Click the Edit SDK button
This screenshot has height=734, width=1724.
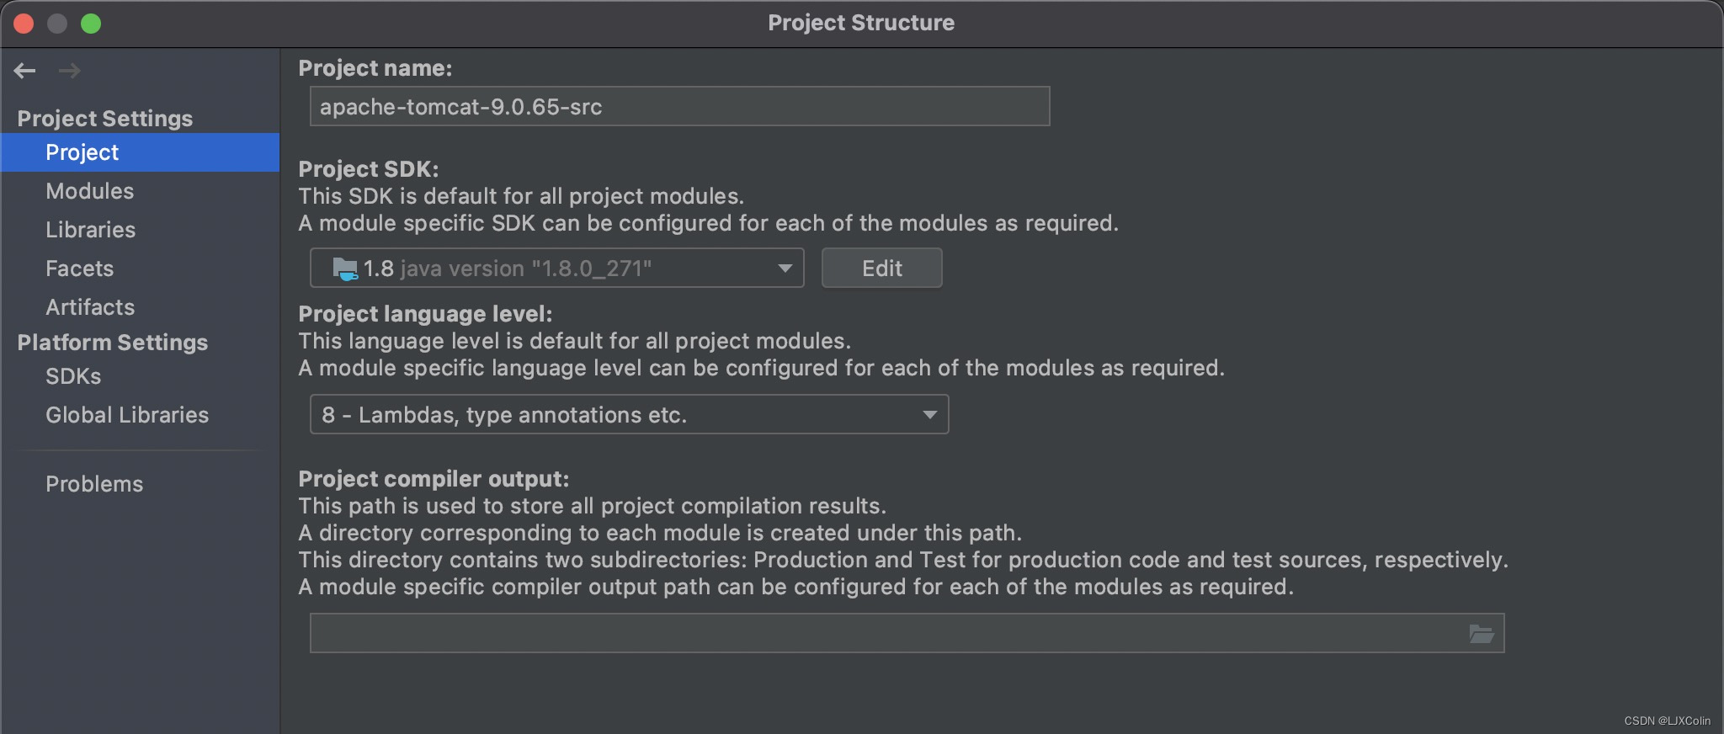pyautogui.click(x=881, y=269)
